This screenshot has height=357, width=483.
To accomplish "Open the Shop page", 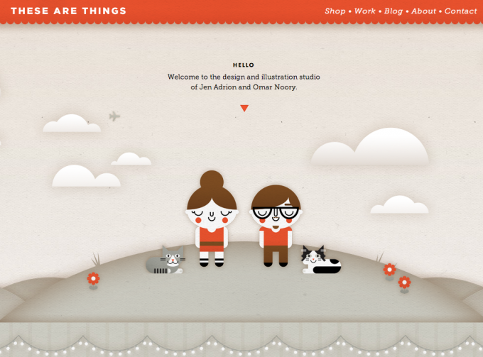I will (335, 11).
